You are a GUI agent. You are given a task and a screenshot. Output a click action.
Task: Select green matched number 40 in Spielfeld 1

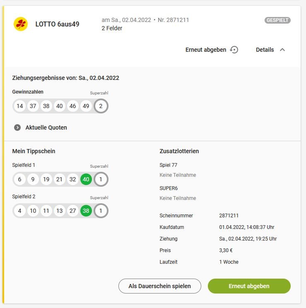point(86,179)
